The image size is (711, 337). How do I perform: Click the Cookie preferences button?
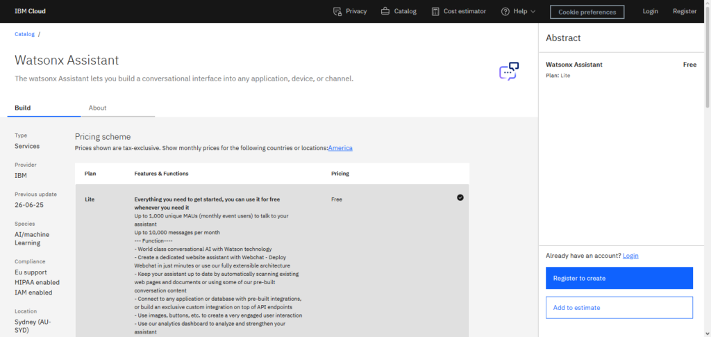[587, 12]
